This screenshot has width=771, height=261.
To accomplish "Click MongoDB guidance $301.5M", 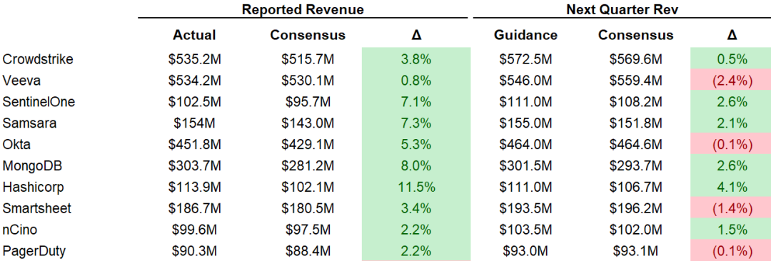I will 525,165.
